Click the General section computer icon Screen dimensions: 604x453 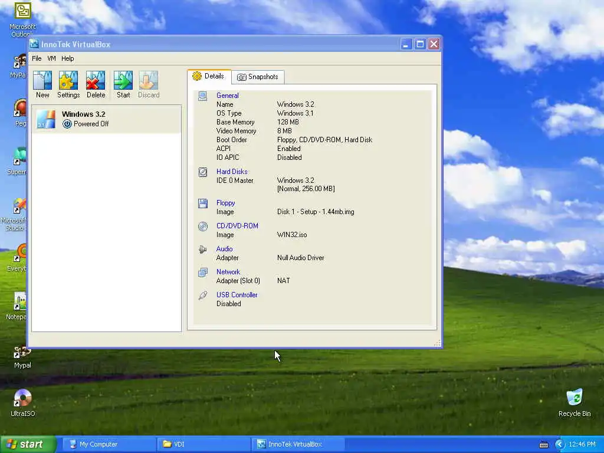203,96
